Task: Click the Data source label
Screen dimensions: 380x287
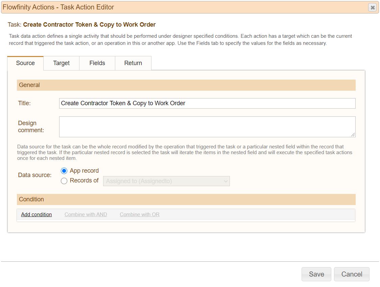Action: (35, 175)
